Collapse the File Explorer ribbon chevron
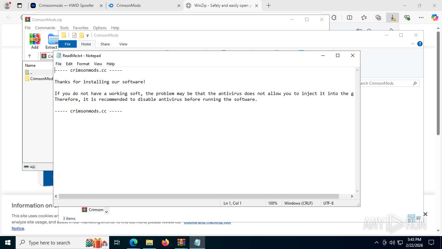The width and height of the screenshot is (442, 249). pos(413,44)
